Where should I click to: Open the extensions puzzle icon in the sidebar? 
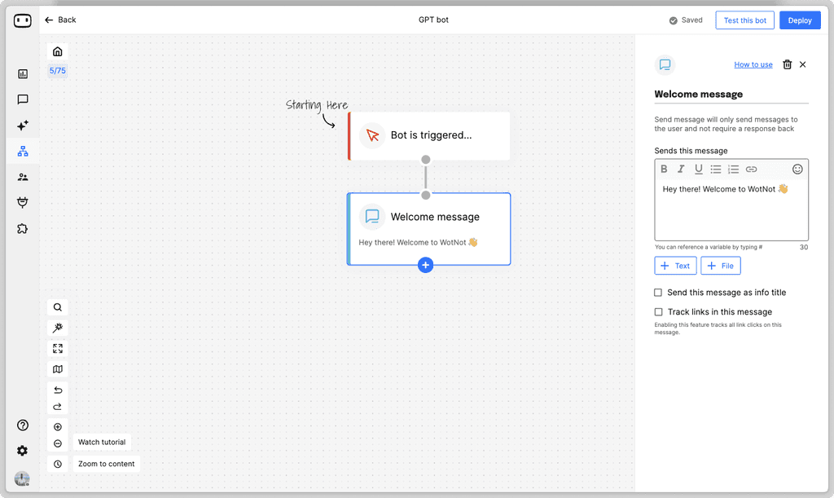22,229
